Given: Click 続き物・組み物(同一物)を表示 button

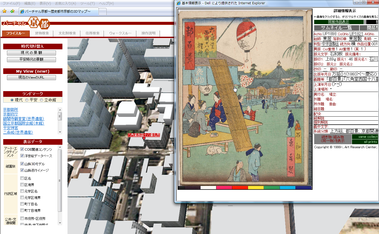Looking at the screenshot, I should 333,139.
